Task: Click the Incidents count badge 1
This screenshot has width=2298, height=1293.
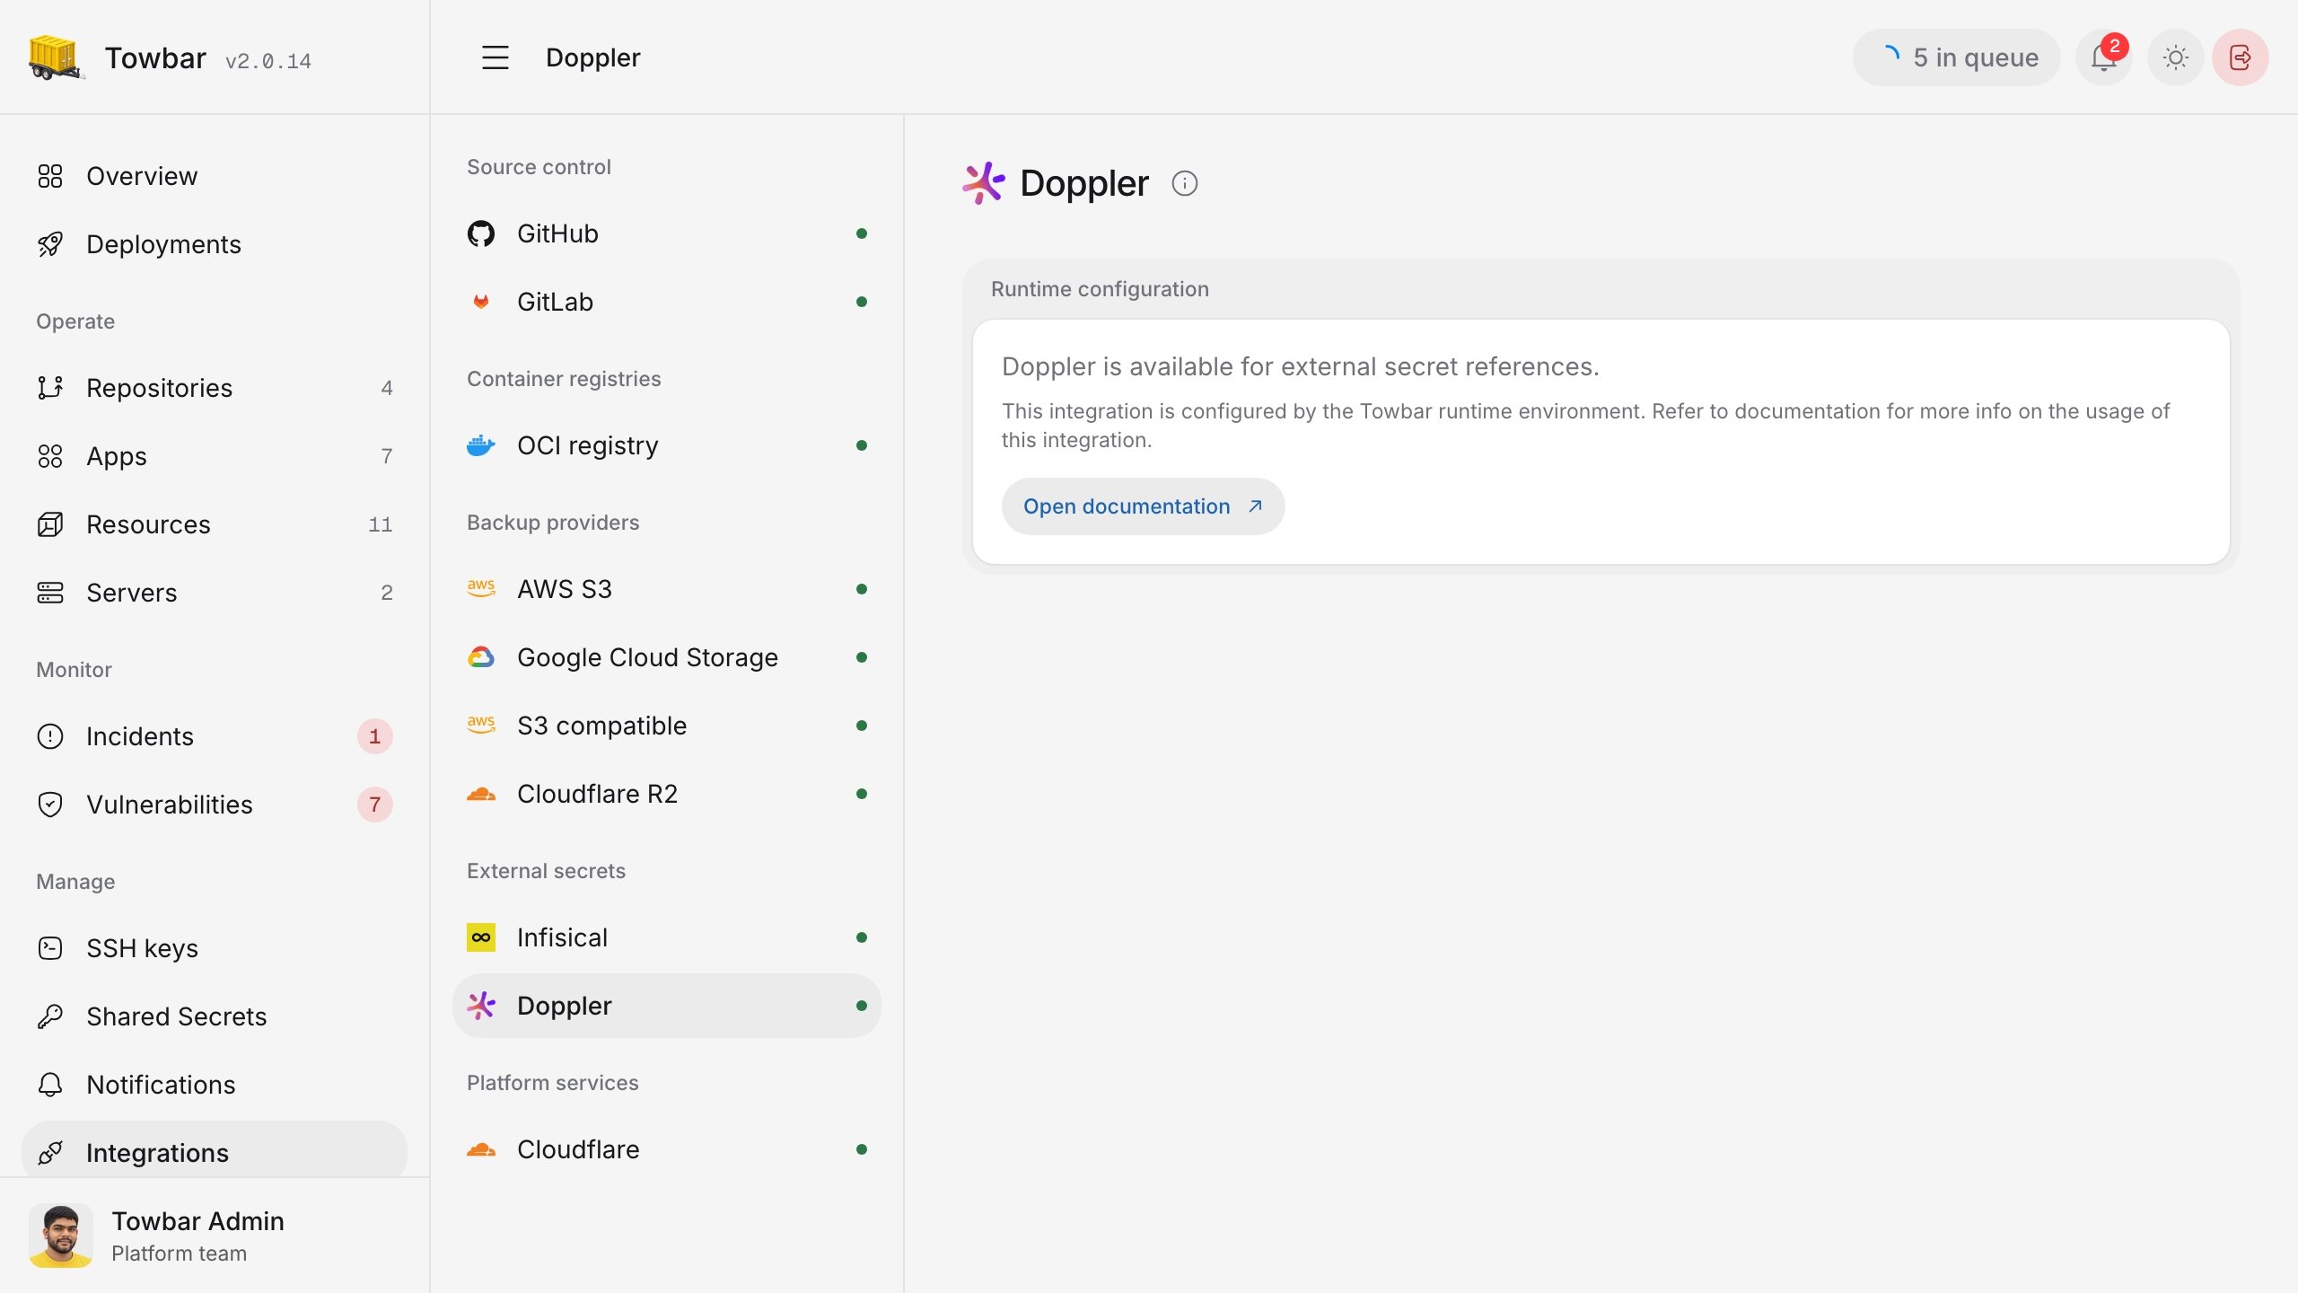Action: tap(375, 736)
